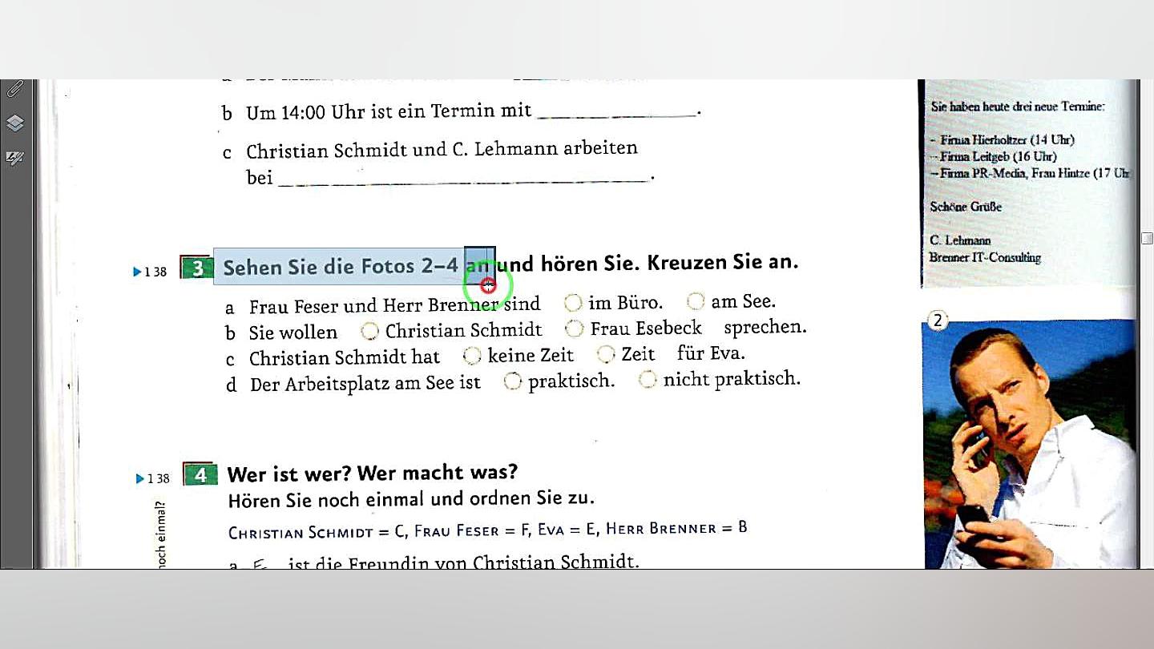This screenshot has height=649, width=1154.
Task: Select the "am See" option circle
Action: coord(696,300)
